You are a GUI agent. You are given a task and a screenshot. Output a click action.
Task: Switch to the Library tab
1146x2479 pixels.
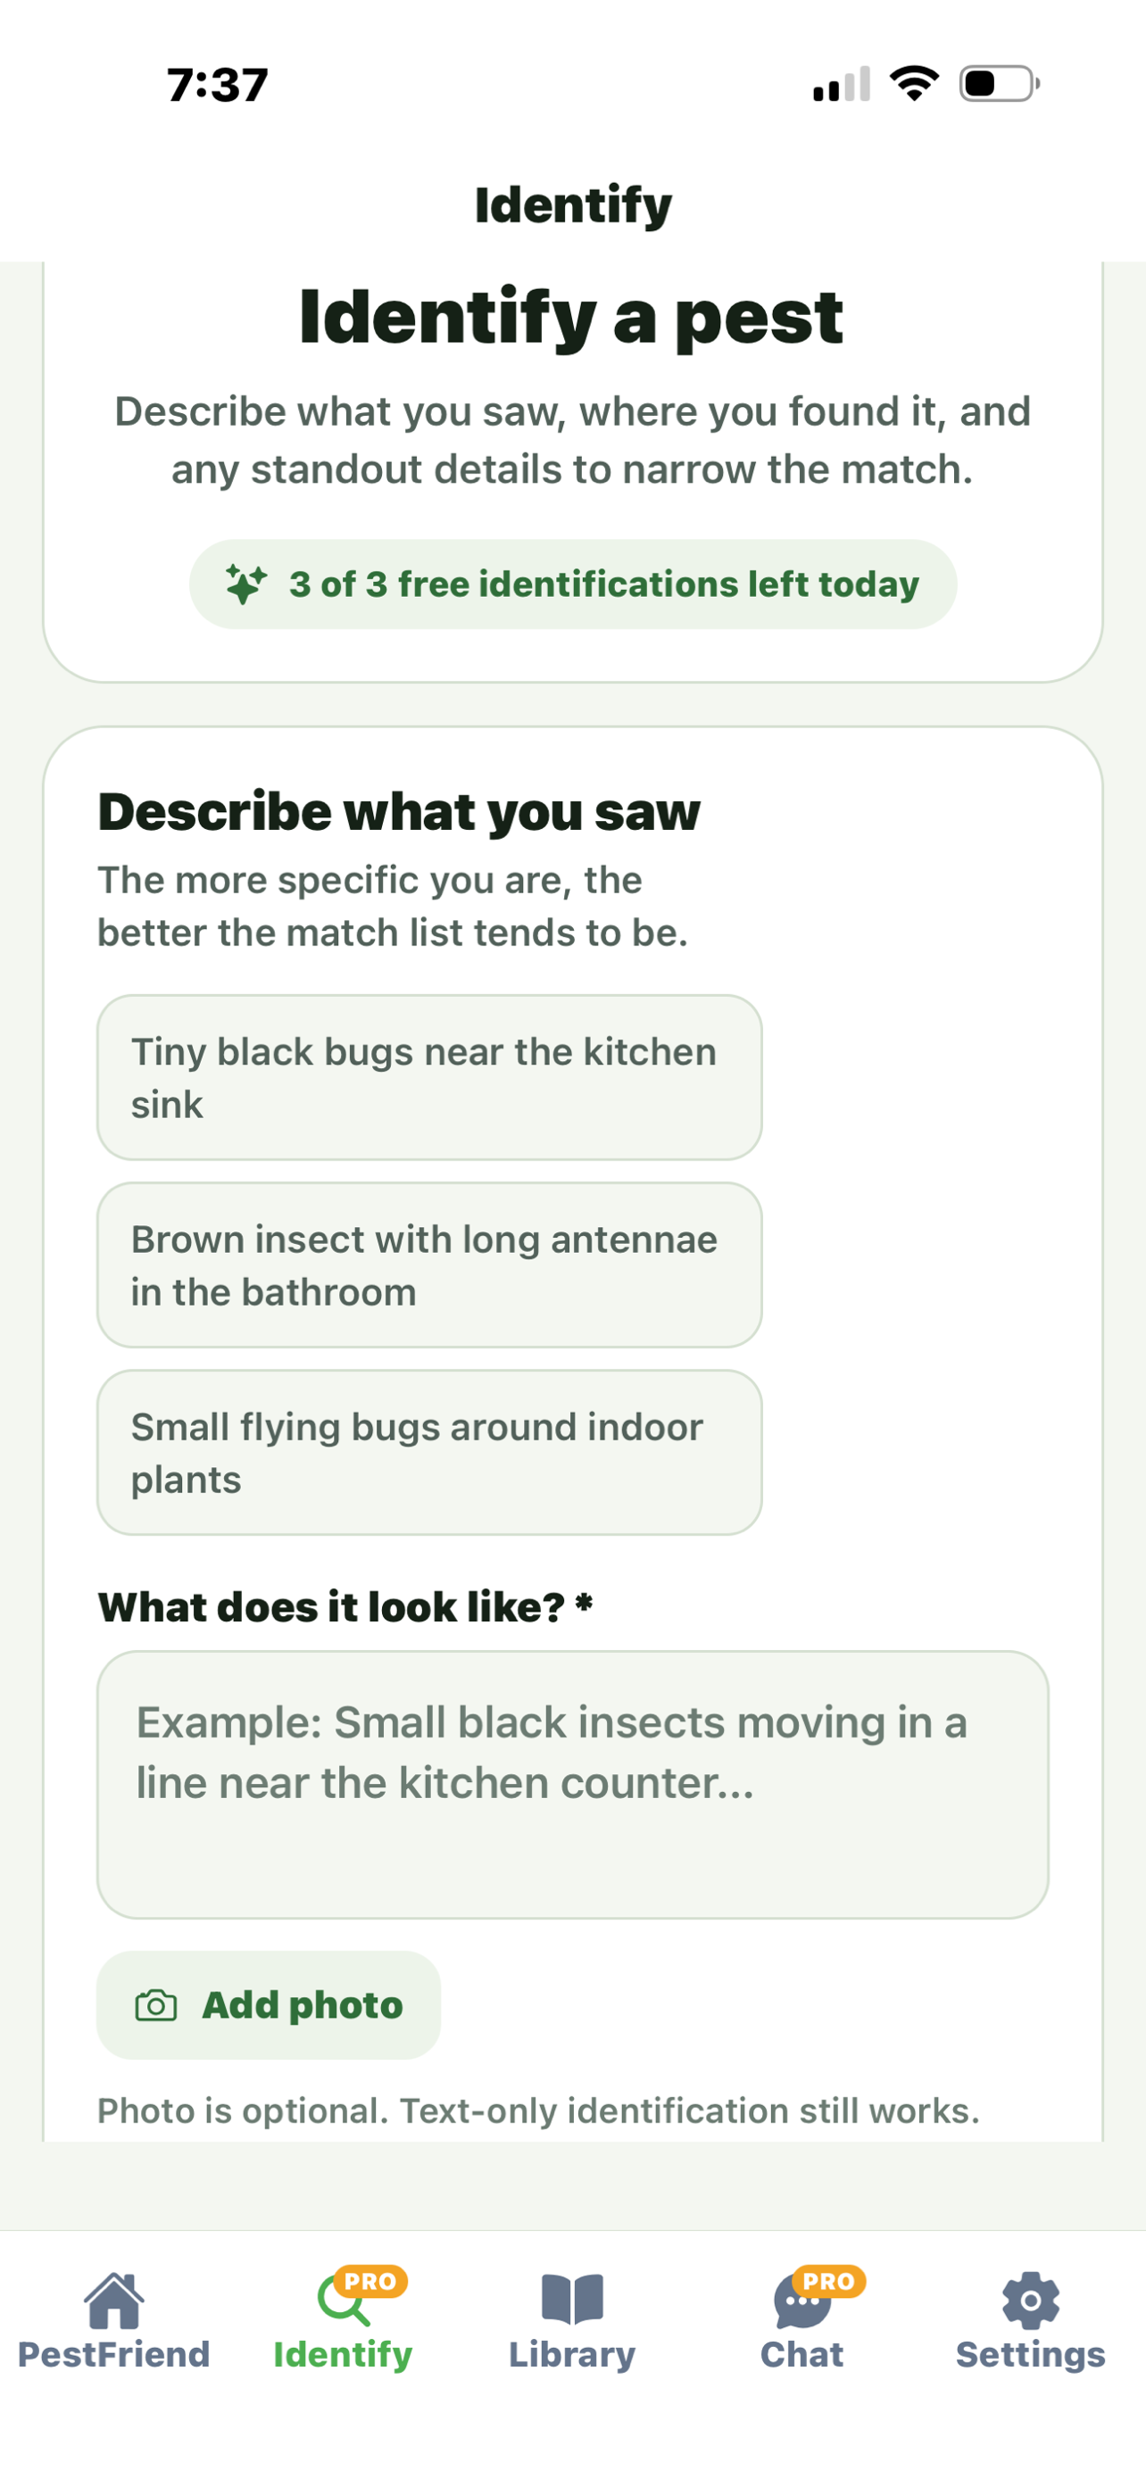pyautogui.click(x=572, y=2329)
